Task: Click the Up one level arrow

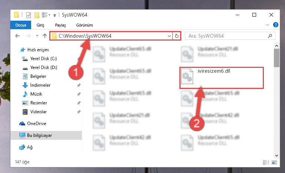Action: click(45, 36)
